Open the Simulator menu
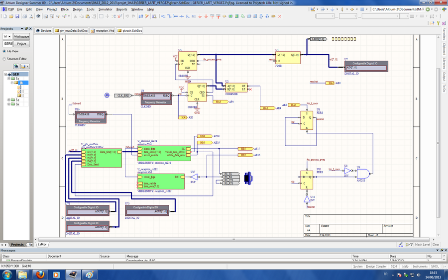 [x=105, y=9]
